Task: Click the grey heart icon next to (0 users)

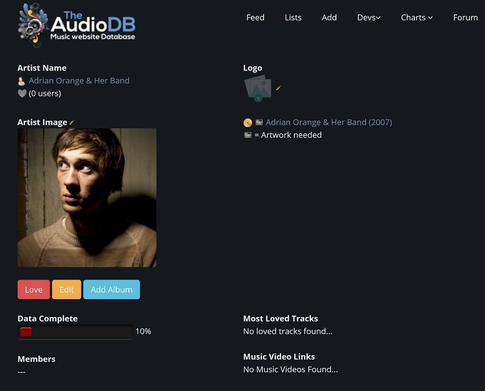Action: click(22, 94)
